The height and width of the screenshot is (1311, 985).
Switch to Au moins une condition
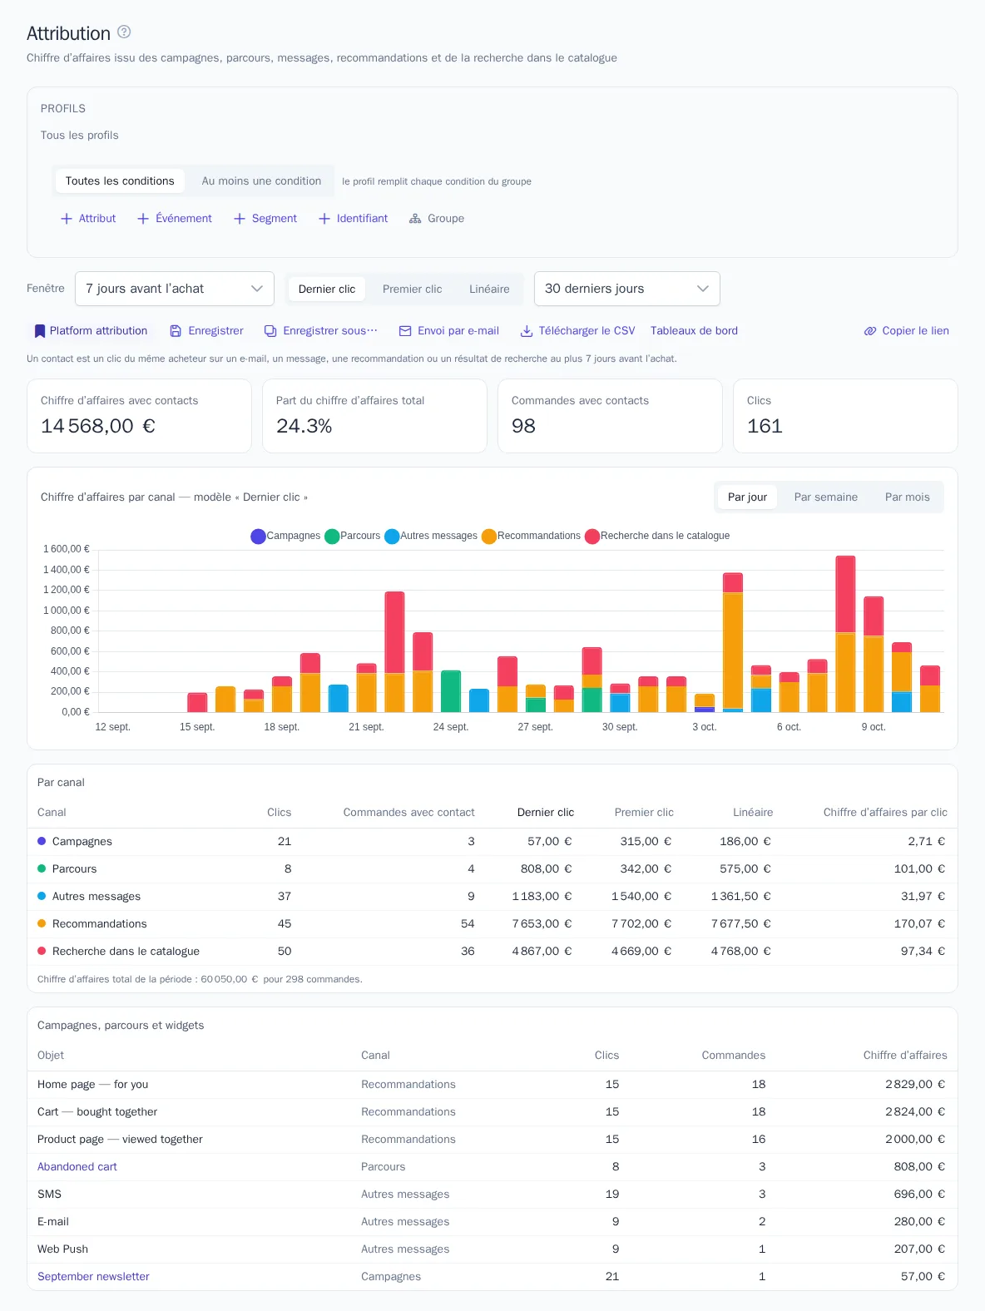click(261, 181)
